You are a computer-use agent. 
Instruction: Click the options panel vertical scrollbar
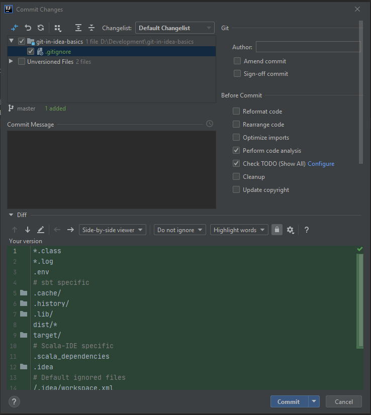tap(360, 92)
